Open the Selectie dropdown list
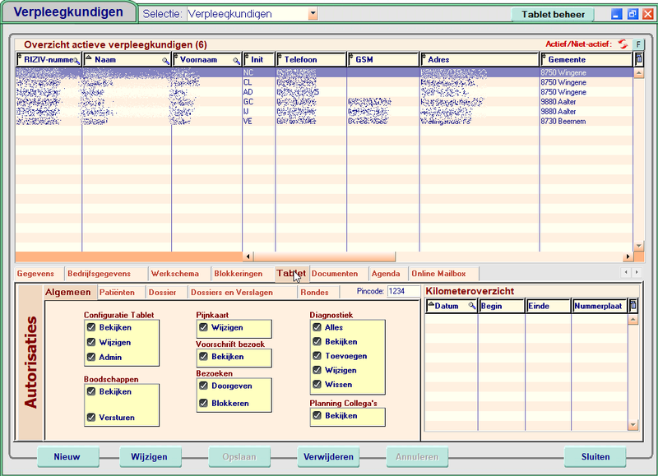 pos(313,14)
